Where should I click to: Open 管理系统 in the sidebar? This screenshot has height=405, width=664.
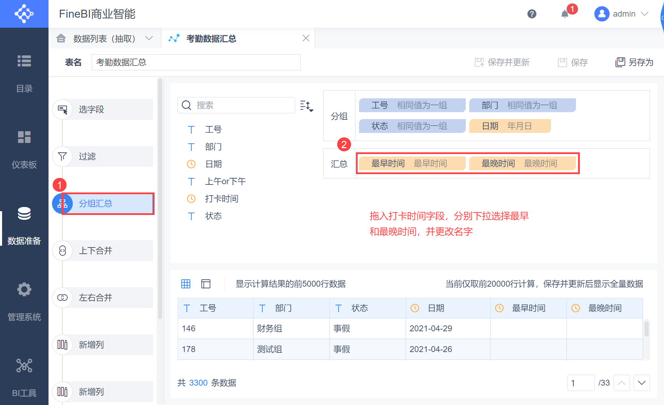click(24, 302)
